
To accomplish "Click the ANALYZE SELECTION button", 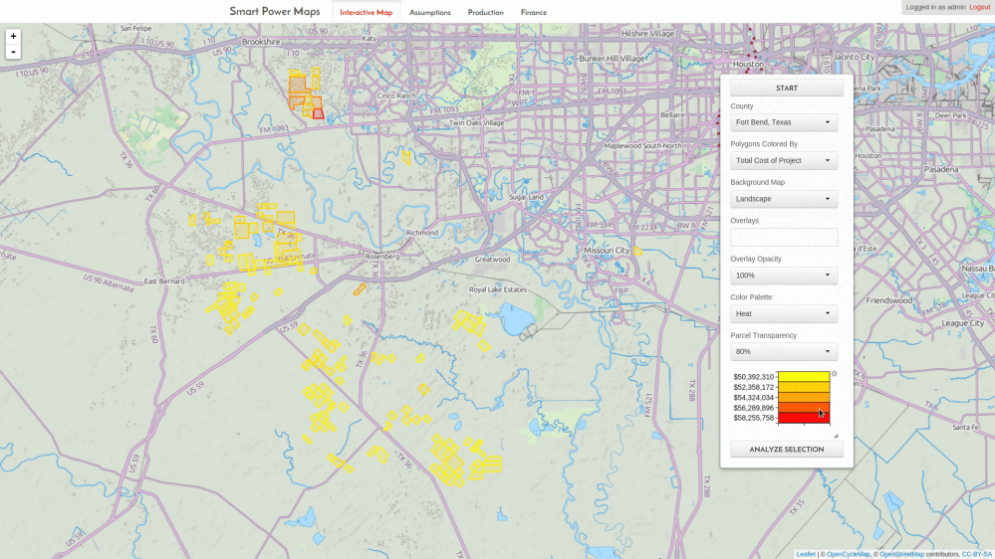I will coord(786,449).
